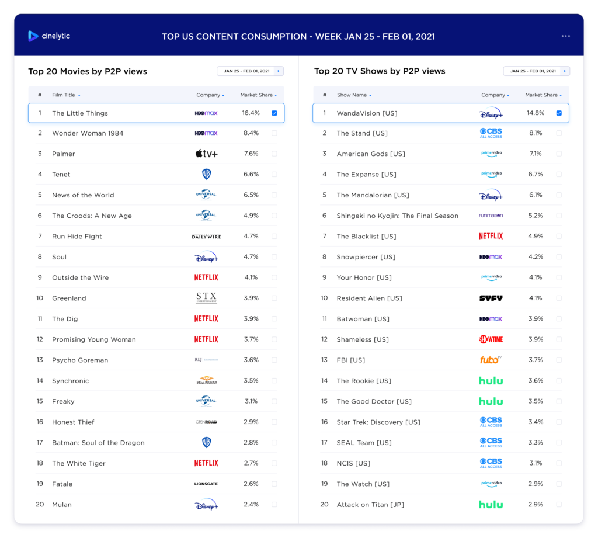Image resolution: width=598 pixels, height=538 pixels.
Task: Uncheck The Little Things checkbox
Action: tap(274, 113)
